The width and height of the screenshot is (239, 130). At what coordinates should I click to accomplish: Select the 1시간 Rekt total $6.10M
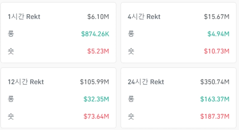(98, 17)
